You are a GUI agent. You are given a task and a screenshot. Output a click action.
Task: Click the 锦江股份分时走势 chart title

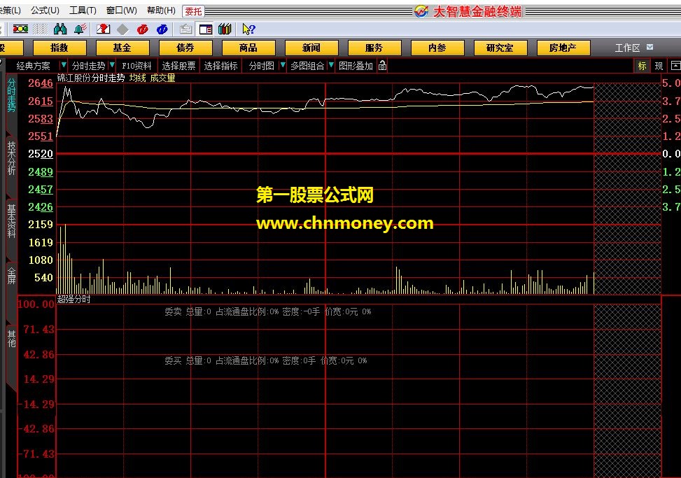91,78
